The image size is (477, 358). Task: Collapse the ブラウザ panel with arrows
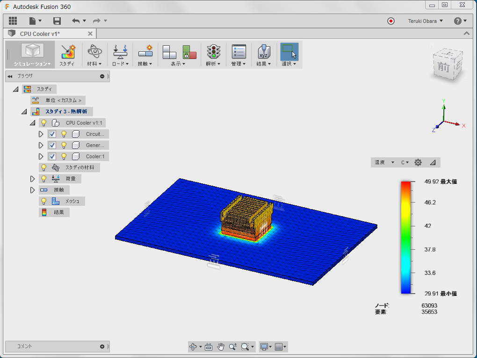pos(10,76)
